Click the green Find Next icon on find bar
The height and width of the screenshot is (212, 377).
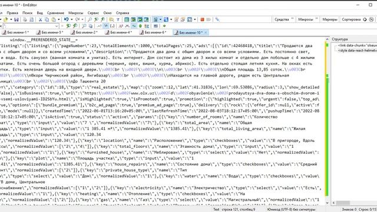[68, 26]
